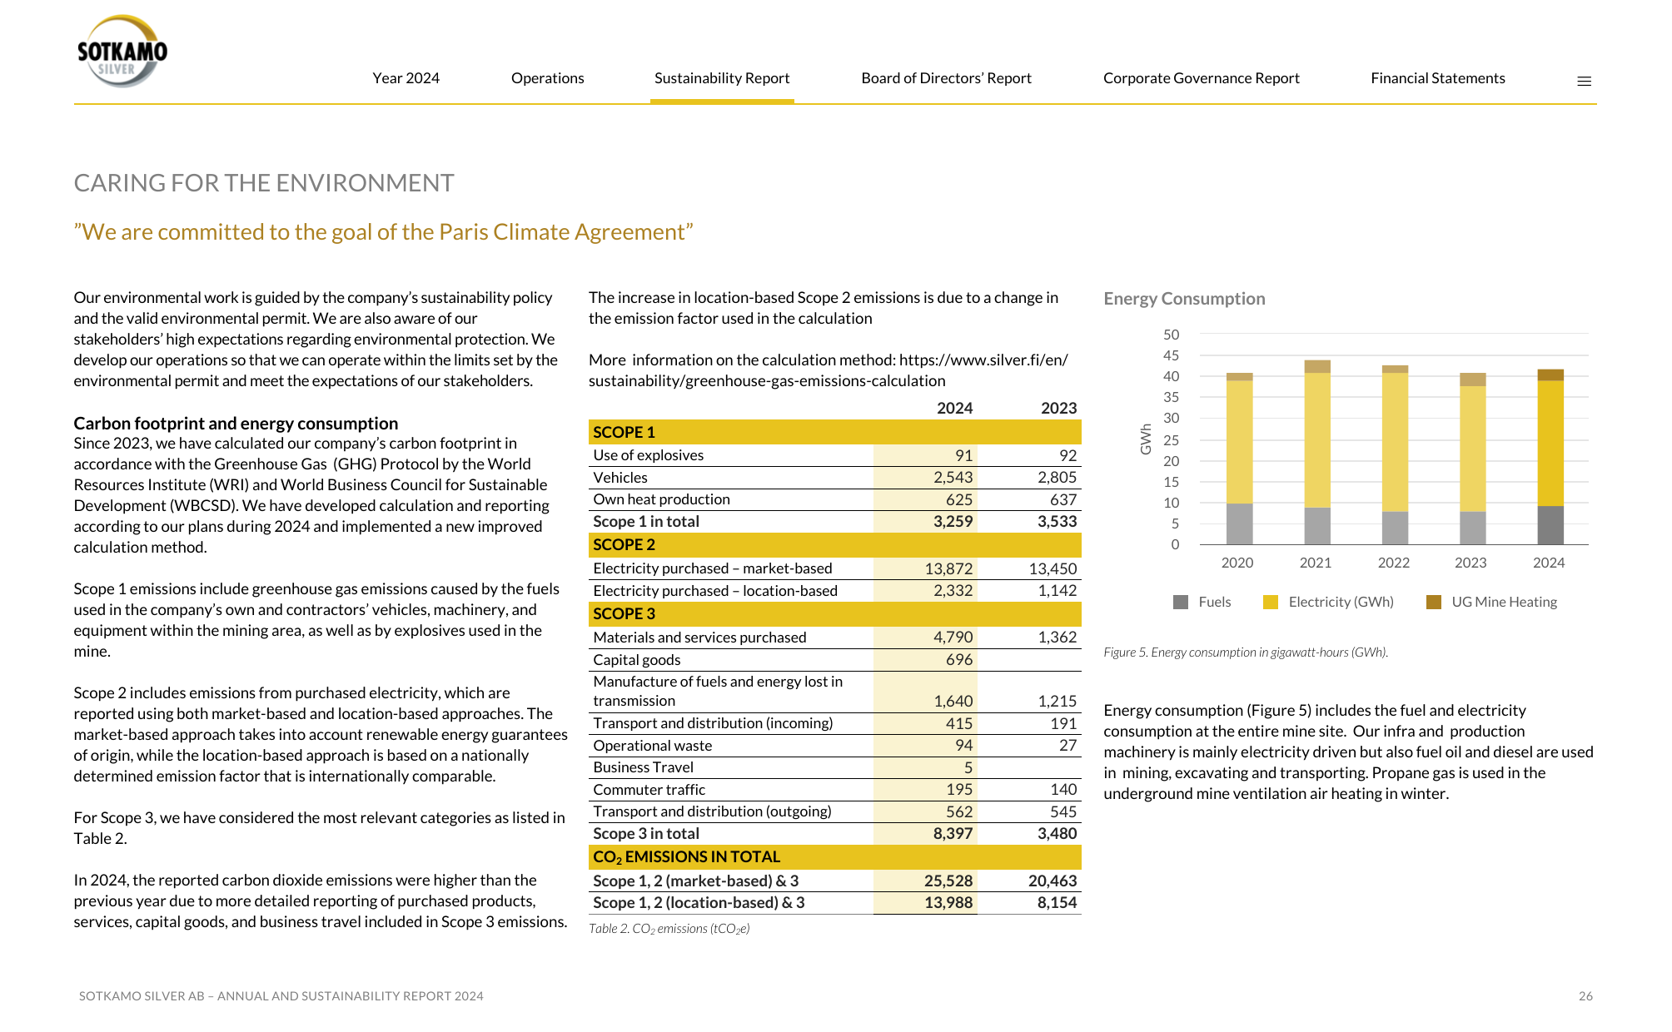The width and height of the screenshot is (1672, 1032).
Task: Click the SCOPE 1 header row
Action: click(x=834, y=432)
